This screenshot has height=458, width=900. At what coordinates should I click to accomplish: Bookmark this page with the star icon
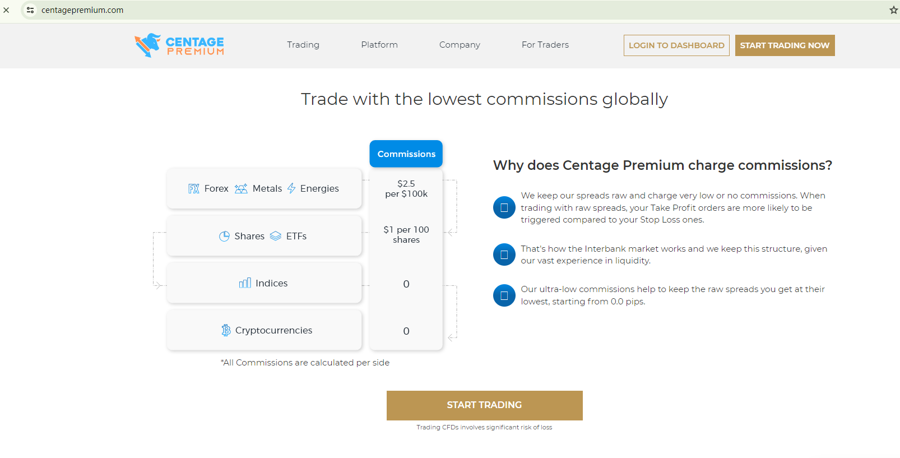point(893,10)
